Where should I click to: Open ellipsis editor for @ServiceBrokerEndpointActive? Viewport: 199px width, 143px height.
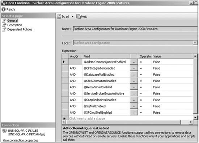(134, 94)
